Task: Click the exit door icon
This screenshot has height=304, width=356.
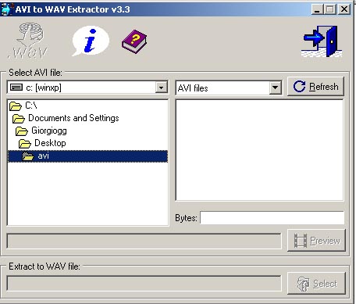Action: coord(322,41)
